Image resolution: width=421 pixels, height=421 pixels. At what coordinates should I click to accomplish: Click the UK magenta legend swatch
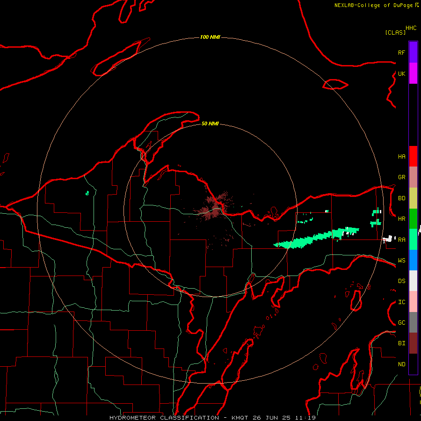coord(413,73)
